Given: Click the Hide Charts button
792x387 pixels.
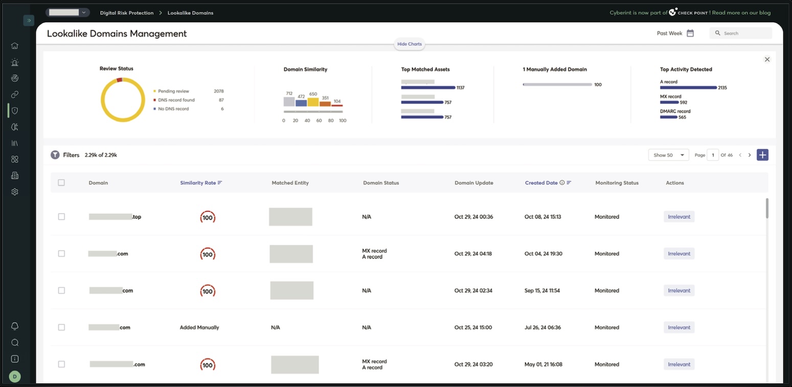Looking at the screenshot, I should [410, 44].
